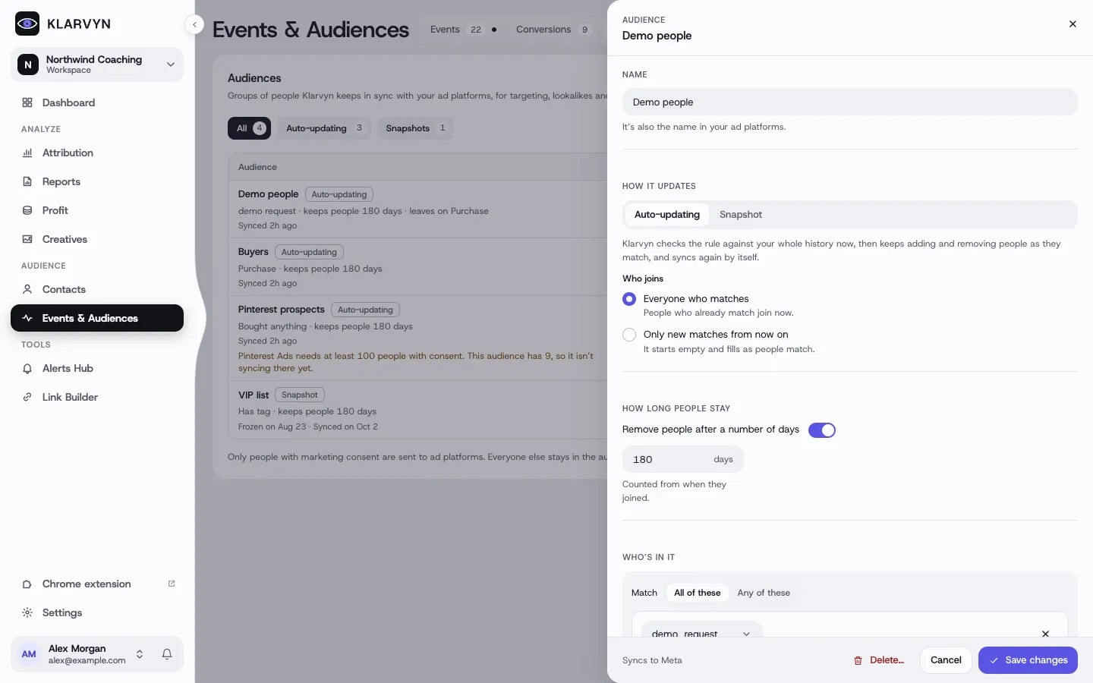1093x683 pixels.
Task: Remove the demo_request rule with its X
Action: pos(1045,634)
